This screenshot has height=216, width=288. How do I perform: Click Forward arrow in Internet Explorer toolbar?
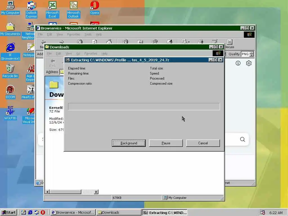pyautogui.click(x=62, y=42)
